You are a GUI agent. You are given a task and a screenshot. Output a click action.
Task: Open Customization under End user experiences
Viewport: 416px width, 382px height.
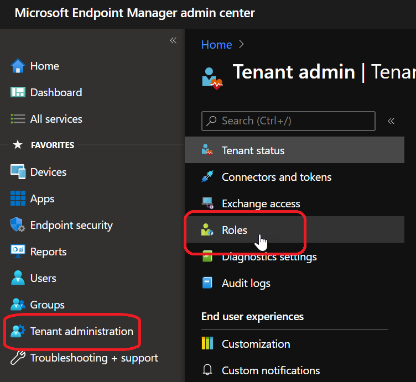(x=256, y=344)
